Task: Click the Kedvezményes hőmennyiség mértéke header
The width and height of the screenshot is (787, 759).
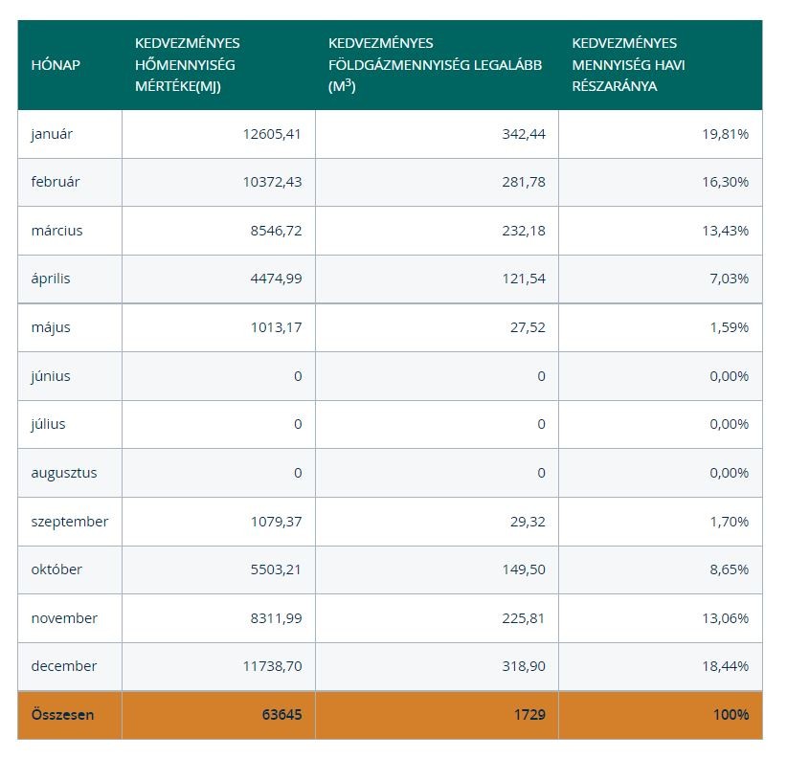Action: [188, 64]
